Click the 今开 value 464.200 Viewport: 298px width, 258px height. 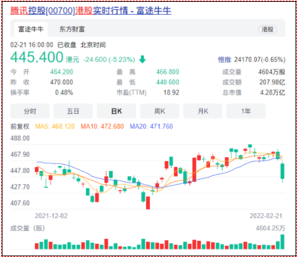click(61, 72)
